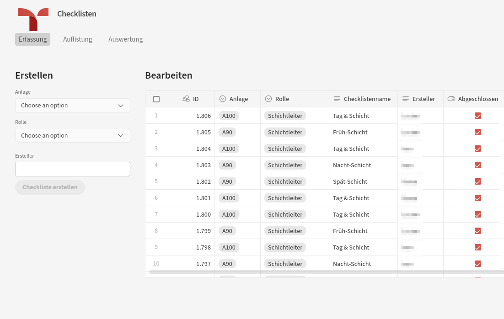Click the Nacht-Schicht name in row 1.797
This screenshot has width=504, height=319.
pos(352,264)
